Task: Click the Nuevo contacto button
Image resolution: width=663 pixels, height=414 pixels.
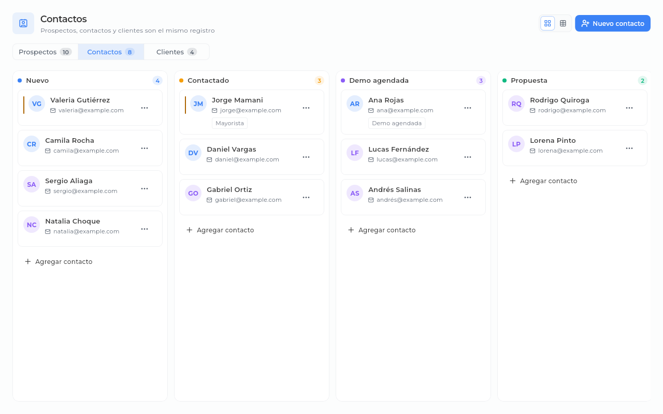Action: click(613, 23)
